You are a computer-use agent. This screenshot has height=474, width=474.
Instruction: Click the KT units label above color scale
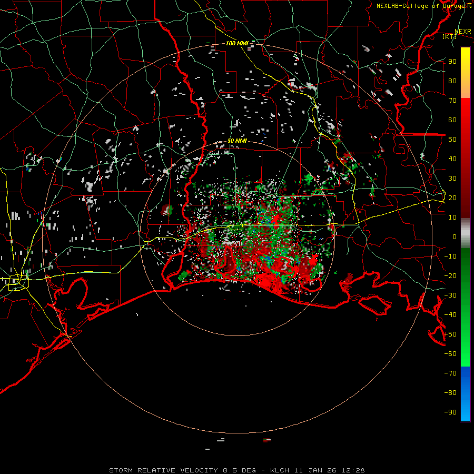(449, 36)
